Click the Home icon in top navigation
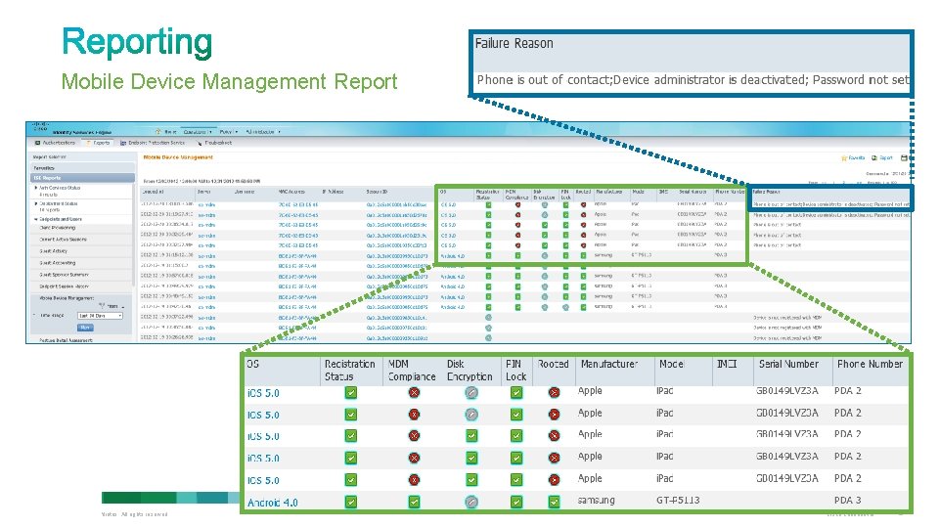Image resolution: width=939 pixels, height=528 pixels. [x=158, y=132]
